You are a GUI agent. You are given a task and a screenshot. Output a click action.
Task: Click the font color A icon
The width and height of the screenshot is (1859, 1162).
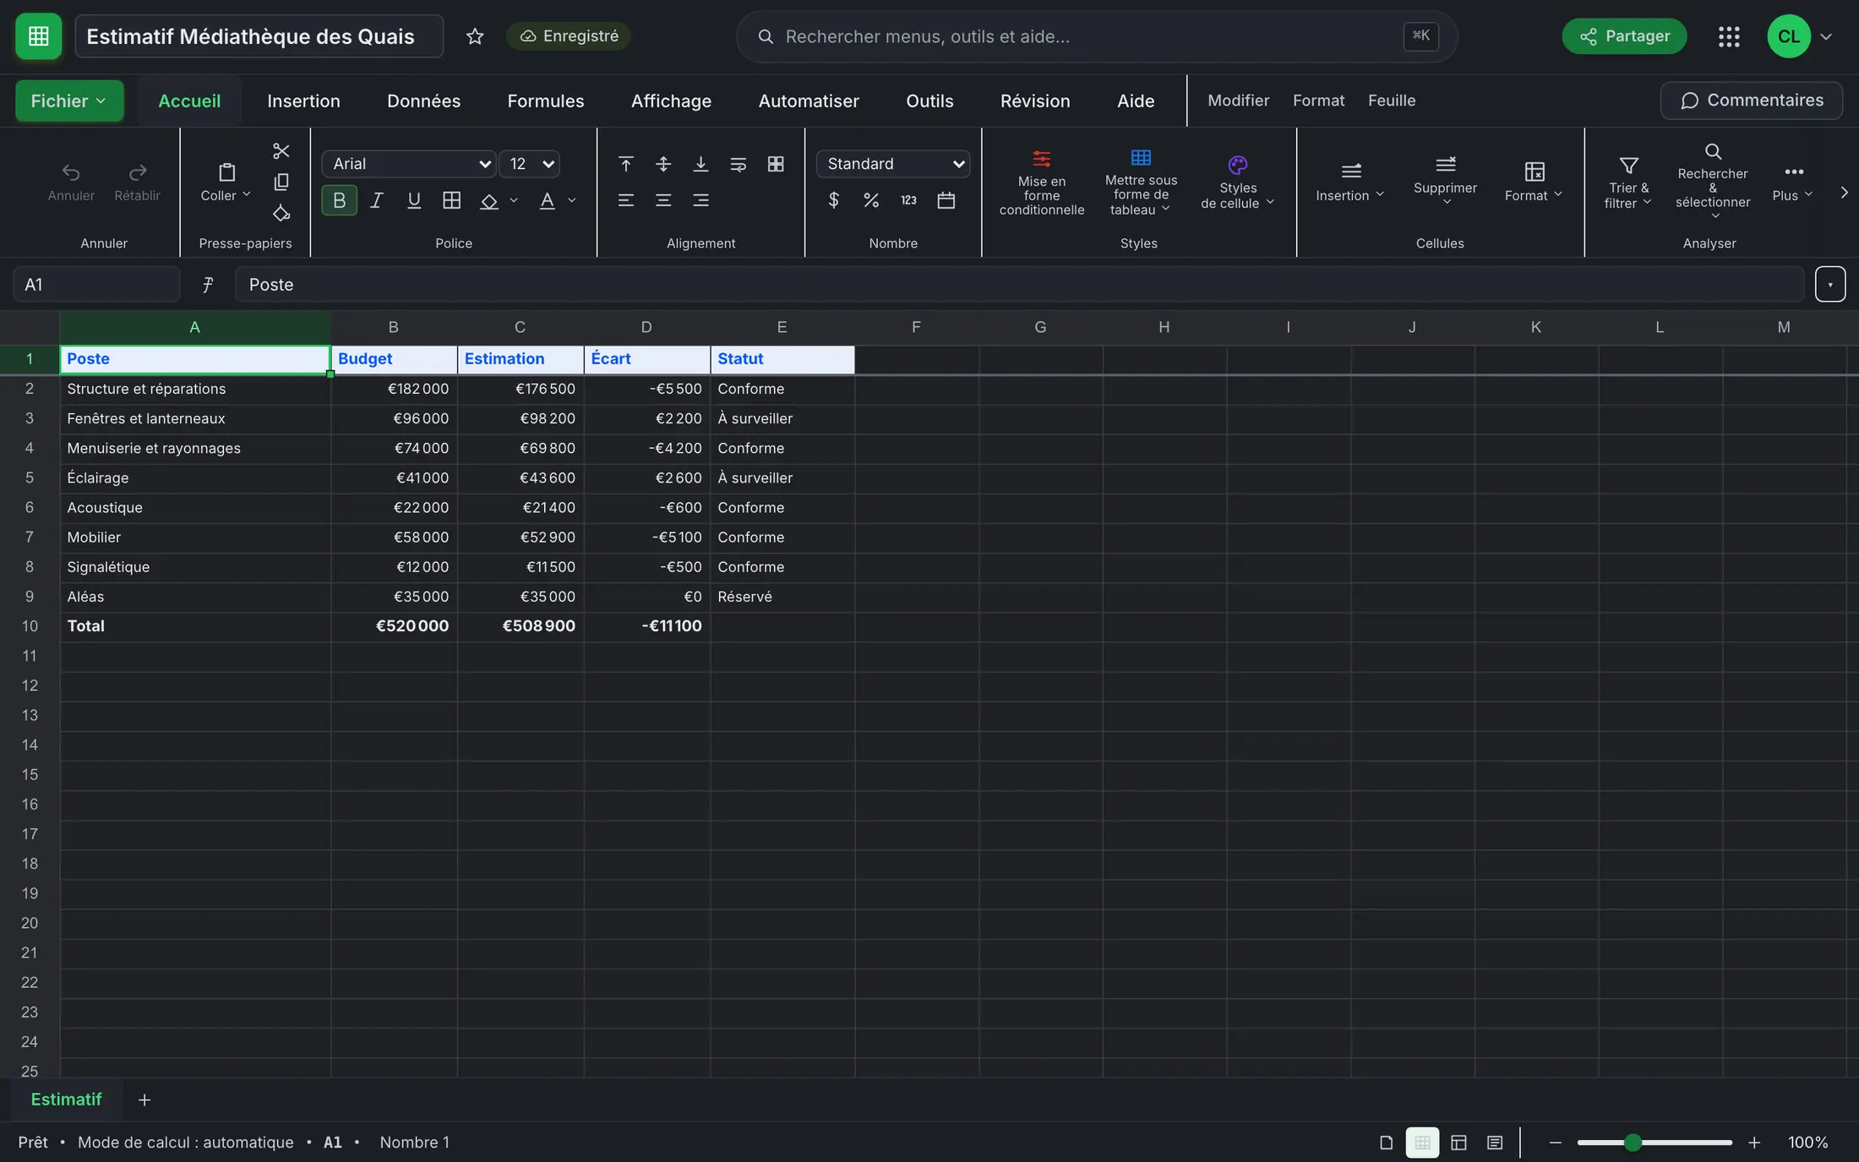[548, 200]
